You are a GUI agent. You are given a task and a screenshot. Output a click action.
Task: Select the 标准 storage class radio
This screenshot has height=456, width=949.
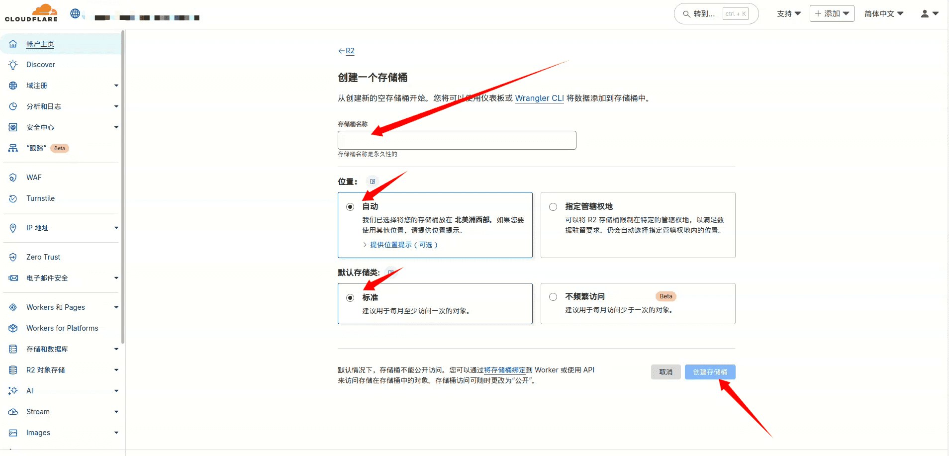coord(350,298)
